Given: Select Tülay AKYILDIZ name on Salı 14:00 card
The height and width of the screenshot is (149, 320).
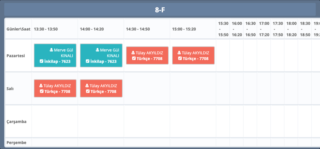Looking at the screenshot, I should (x=103, y=86).
